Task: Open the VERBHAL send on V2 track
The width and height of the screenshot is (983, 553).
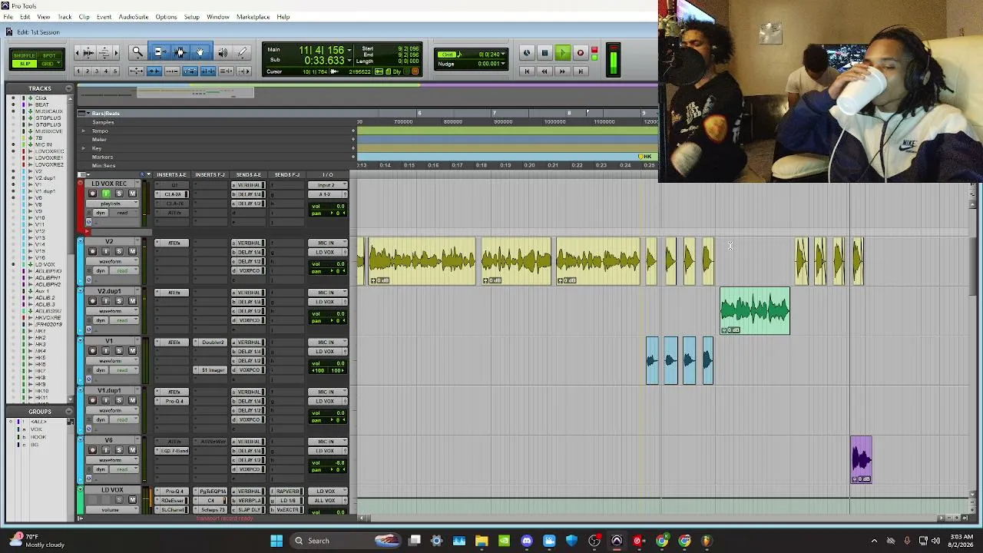Action: click(x=250, y=243)
